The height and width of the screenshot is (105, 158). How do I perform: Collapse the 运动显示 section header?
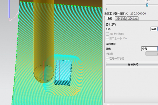pos(111,44)
